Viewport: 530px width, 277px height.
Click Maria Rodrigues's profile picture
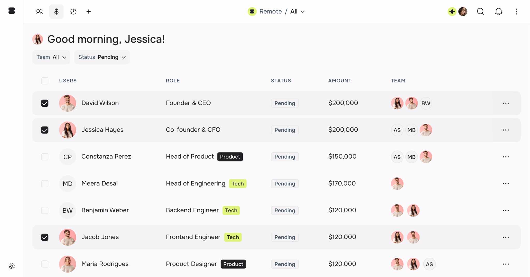(68, 264)
